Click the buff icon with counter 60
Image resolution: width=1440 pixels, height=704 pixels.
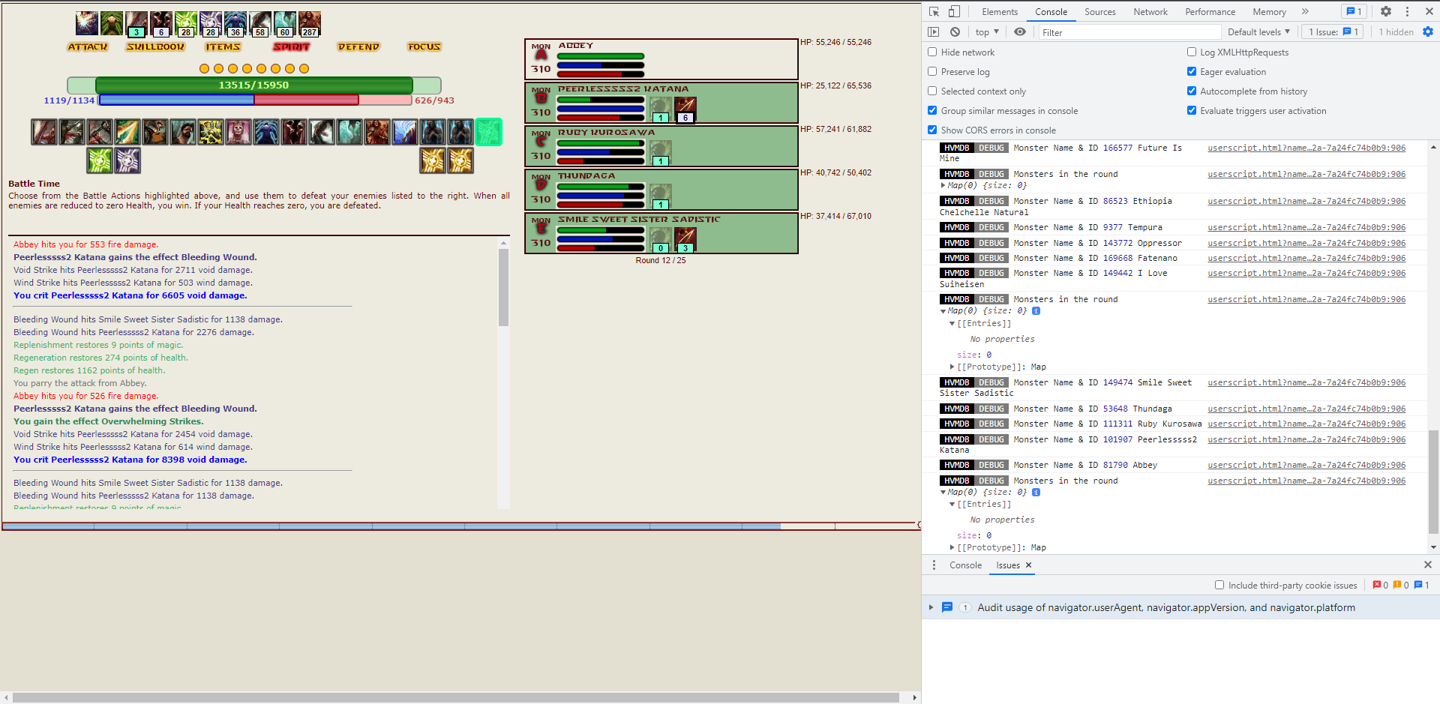(285, 23)
